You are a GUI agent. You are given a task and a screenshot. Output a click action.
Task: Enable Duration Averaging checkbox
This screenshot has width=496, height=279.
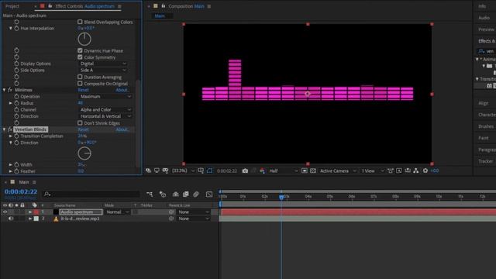(x=80, y=77)
